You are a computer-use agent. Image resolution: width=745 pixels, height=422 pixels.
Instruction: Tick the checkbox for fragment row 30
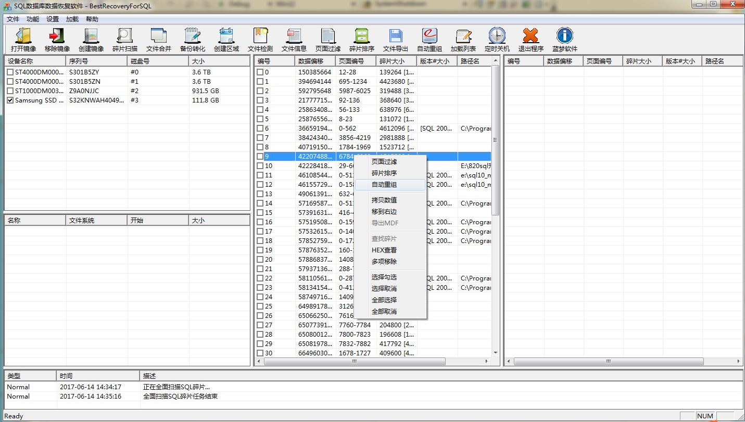point(260,353)
